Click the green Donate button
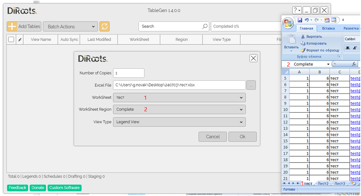The image size is (361, 196). [x=38, y=188]
